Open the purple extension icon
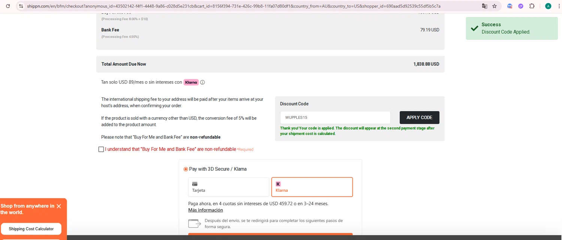This screenshot has width=562, height=240. point(521,6)
